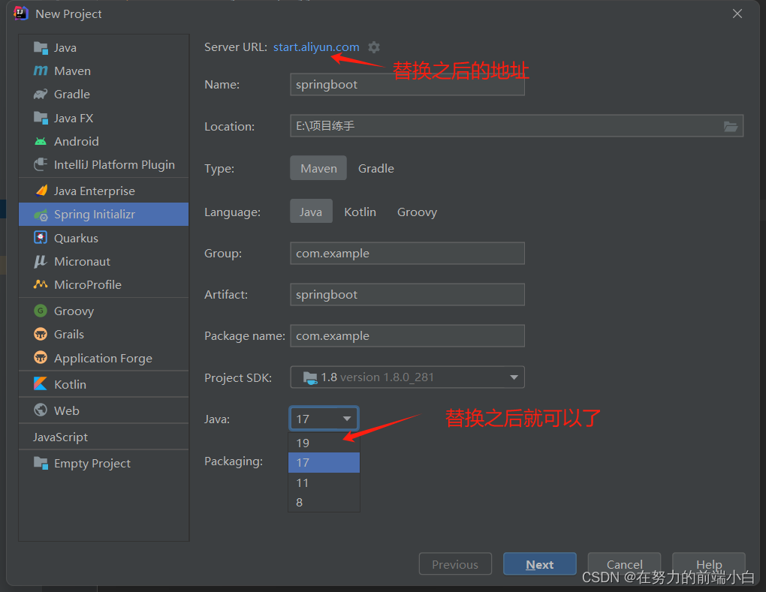This screenshot has width=766, height=592.
Task: Select Maven project type
Action: pos(318,168)
